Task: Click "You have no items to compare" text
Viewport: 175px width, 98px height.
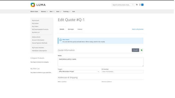Action: [39, 62]
